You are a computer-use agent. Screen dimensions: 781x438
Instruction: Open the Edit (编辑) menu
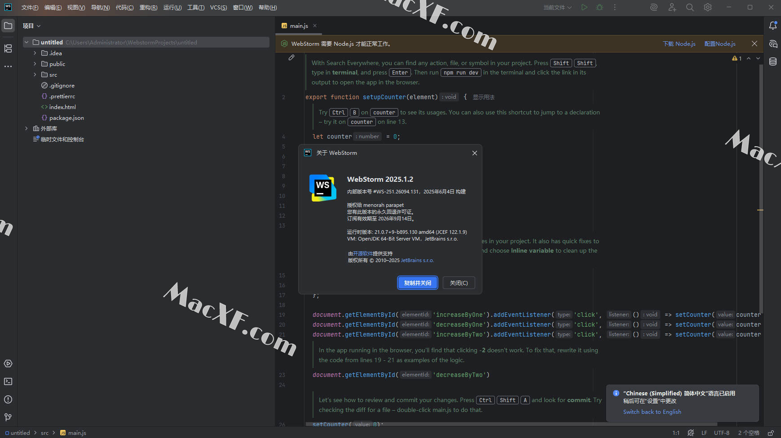click(53, 7)
